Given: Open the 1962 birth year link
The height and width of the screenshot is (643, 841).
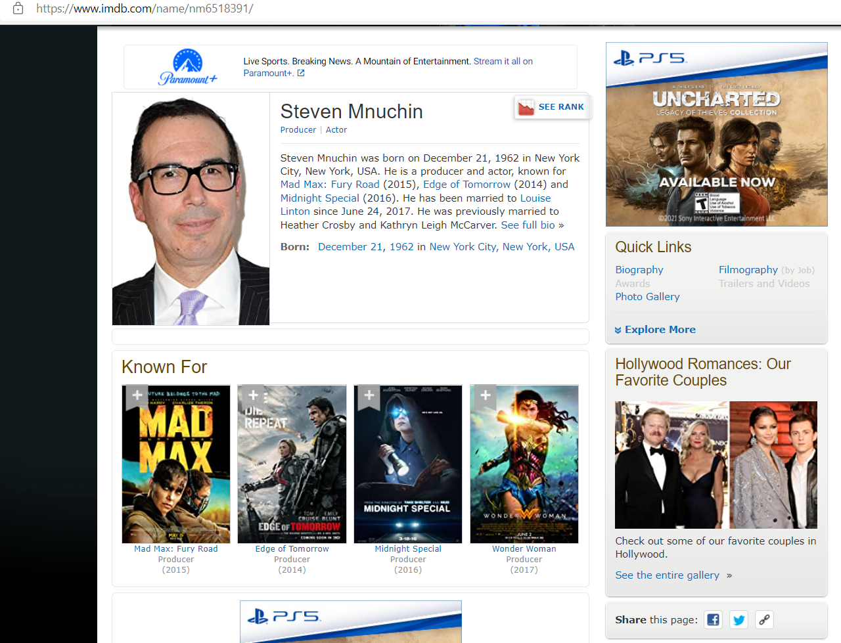Looking at the screenshot, I should [x=401, y=247].
